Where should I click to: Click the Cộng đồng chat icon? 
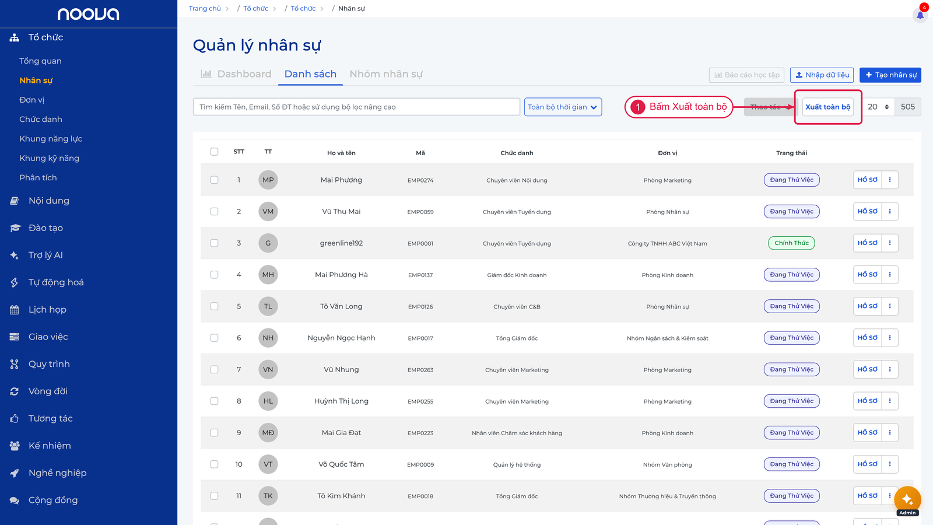(15, 501)
